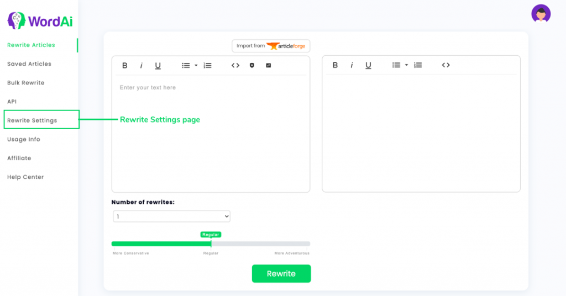The image size is (566, 296).
Task: Underline text in the input editor
Action: click(x=158, y=66)
